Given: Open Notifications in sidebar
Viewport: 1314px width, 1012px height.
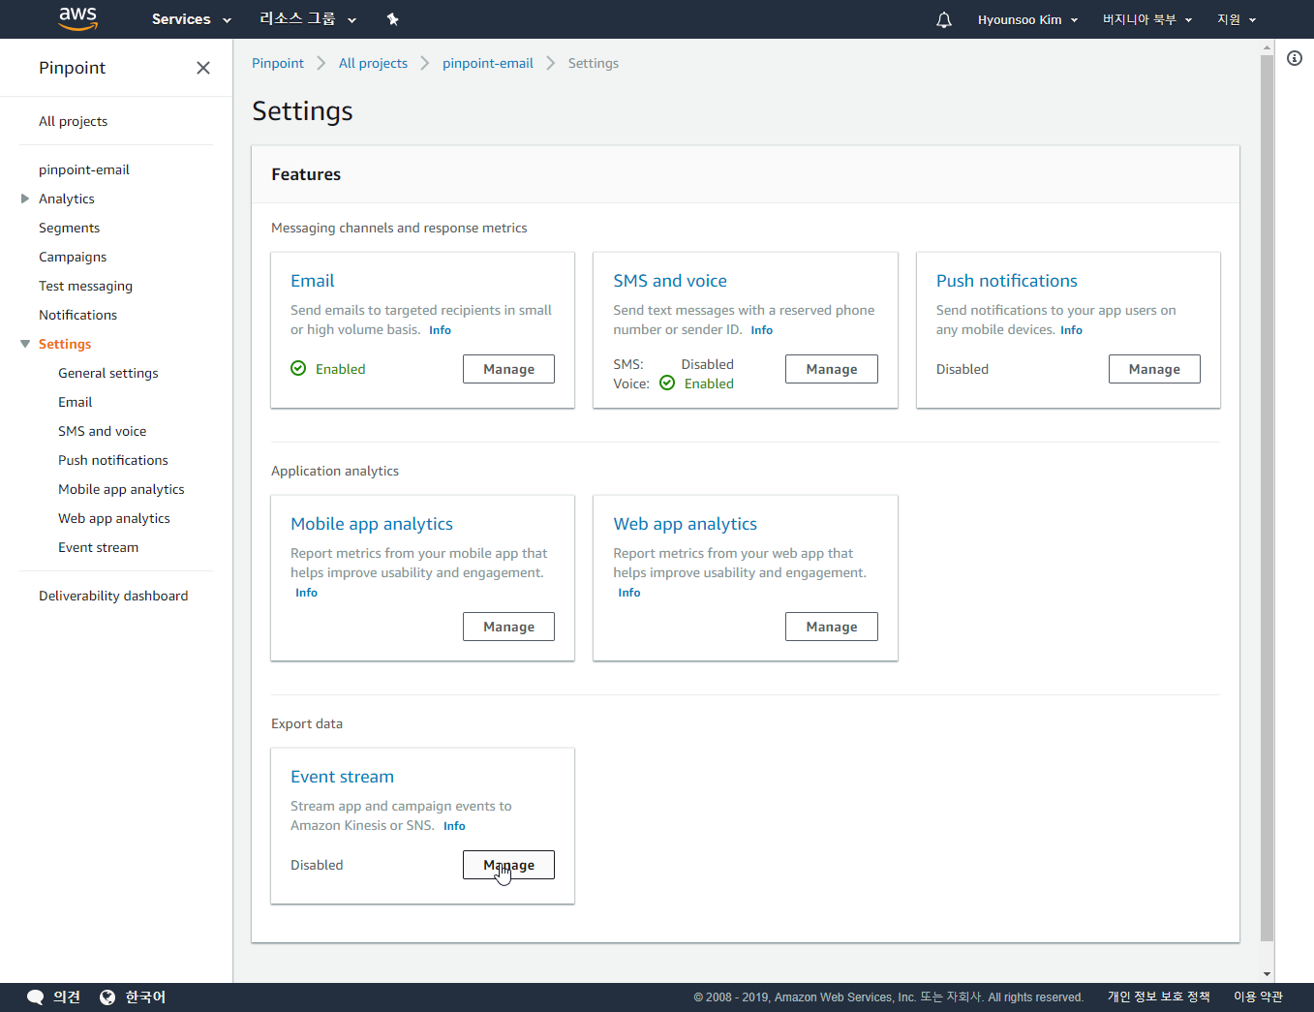Looking at the screenshot, I should point(77,315).
